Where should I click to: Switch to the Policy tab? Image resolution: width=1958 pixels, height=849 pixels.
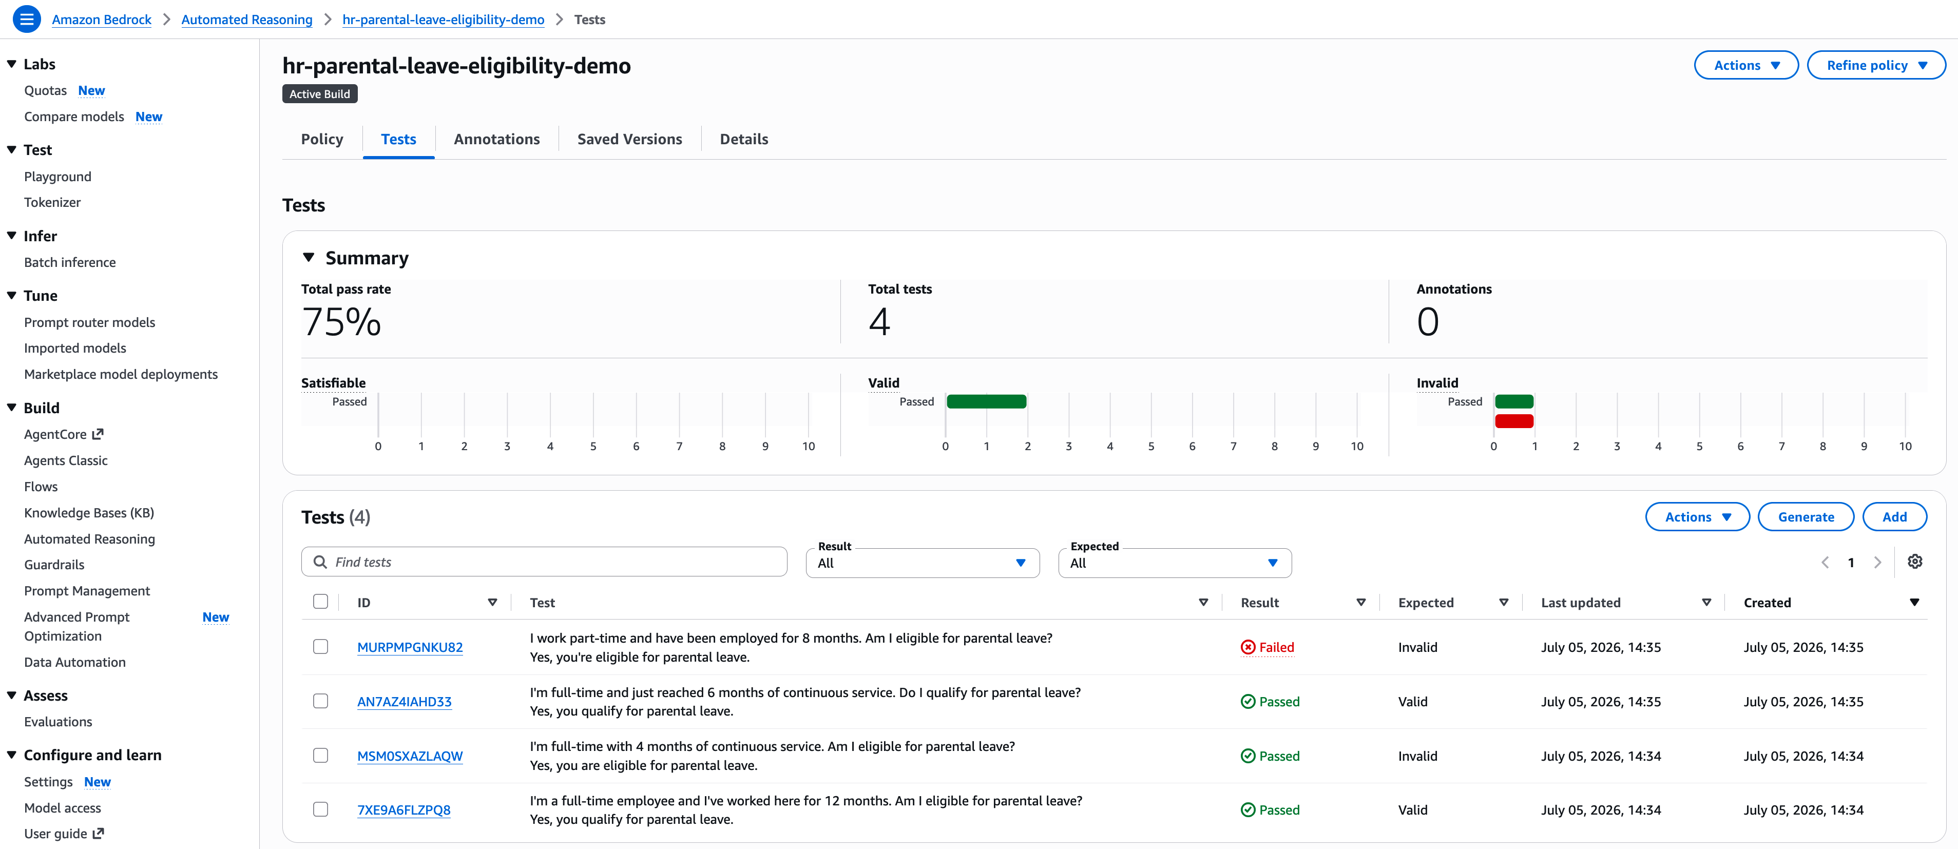click(322, 139)
